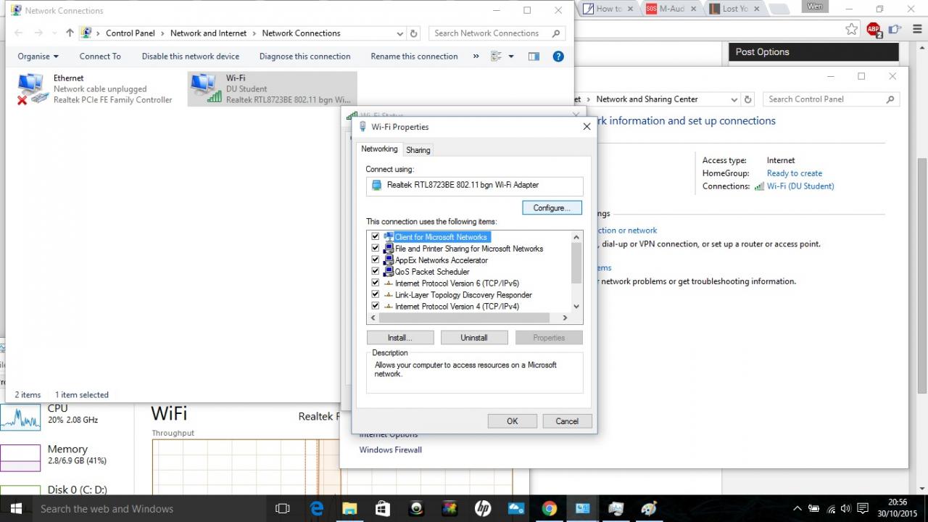
Task: Click the Search the web and Windows box
Action: click(149, 509)
